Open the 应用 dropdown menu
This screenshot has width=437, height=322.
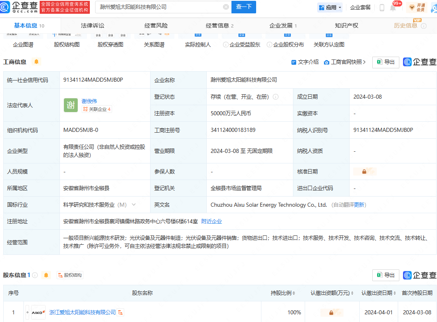330,7
